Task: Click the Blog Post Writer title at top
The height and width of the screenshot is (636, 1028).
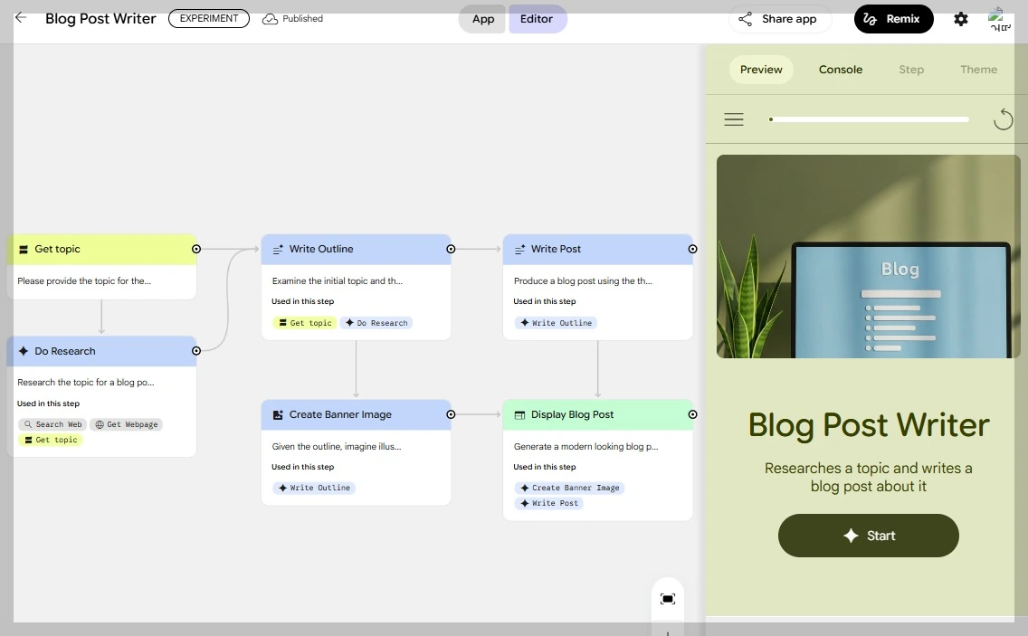Action: [100, 18]
